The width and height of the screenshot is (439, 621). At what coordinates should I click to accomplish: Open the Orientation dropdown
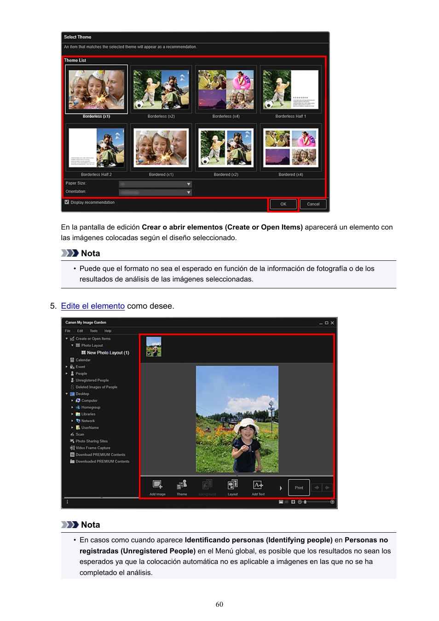pyautogui.click(x=155, y=192)
